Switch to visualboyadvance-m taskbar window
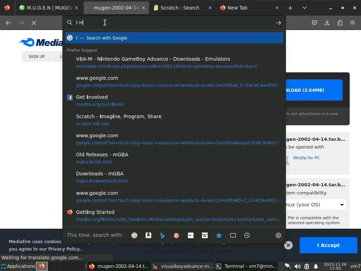Viewport: 361px width, 271px height. click(183, 266)
